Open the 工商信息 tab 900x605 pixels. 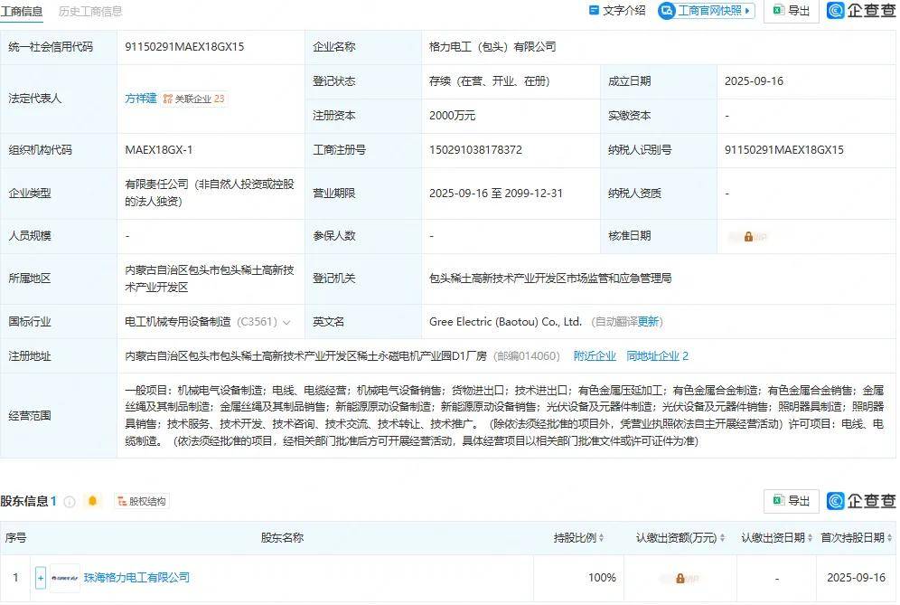coord(22,11)
